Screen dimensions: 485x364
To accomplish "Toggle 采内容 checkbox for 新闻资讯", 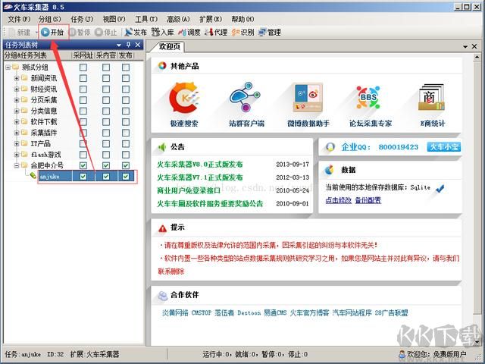I will [106, 78].
